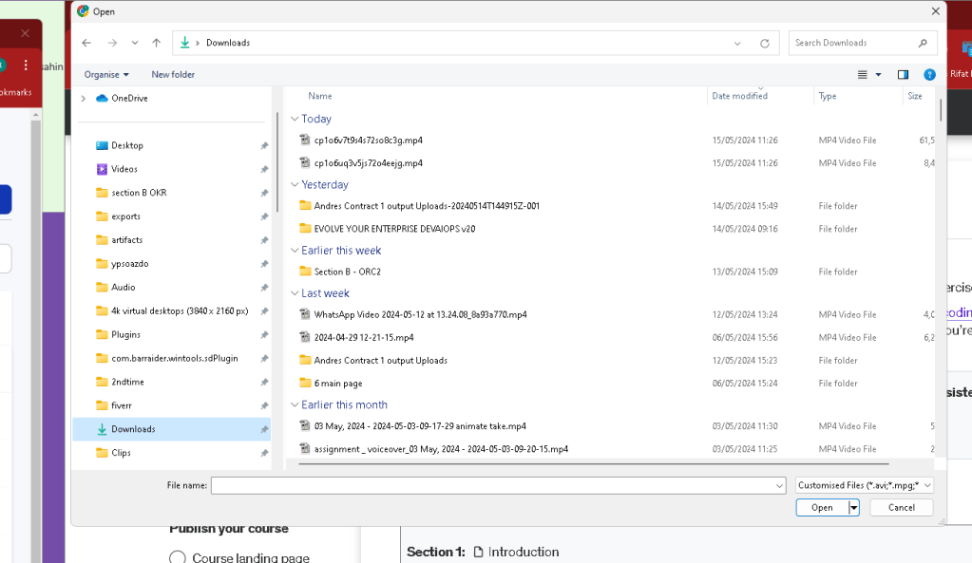Select 6 main page folder
Image resolution: width=972 pixels, height=563 pixels.
pyautogui.click(x=338, y=384)
